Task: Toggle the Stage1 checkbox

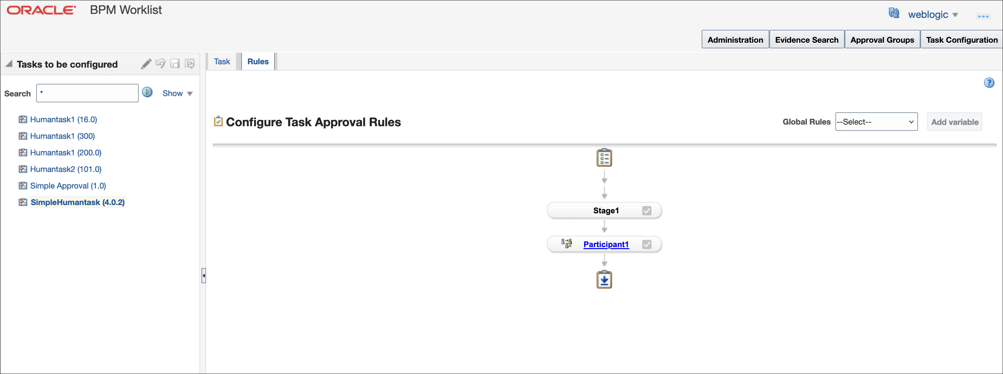Action: (647, 211)
